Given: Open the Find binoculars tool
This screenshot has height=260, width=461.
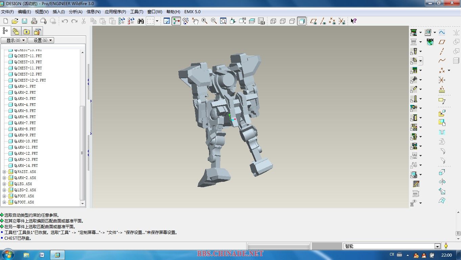Looking at the screenshot, I should pos(141,21).
